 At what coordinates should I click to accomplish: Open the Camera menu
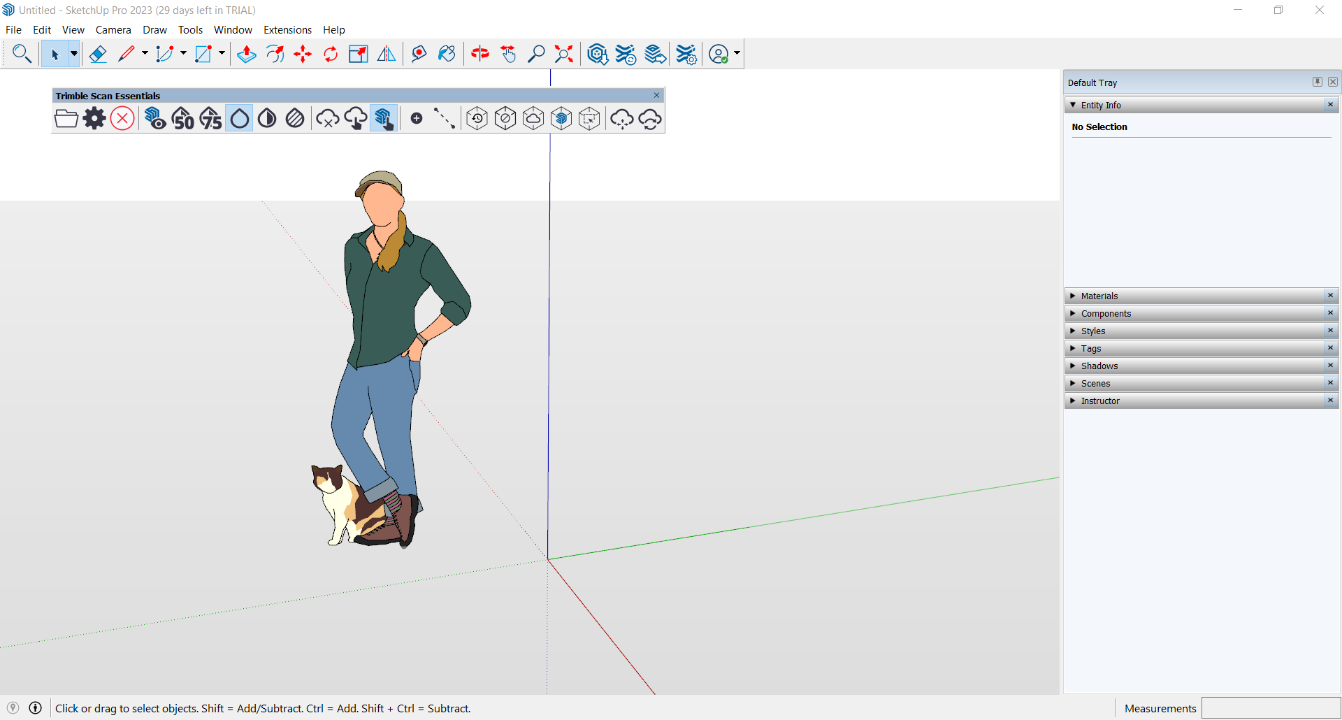click(x=113, y=30)
